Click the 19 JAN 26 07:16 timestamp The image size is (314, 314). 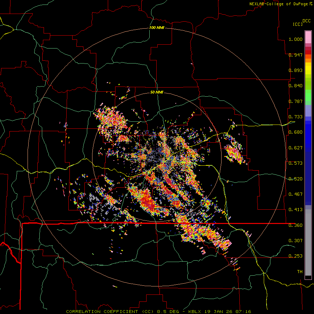(x=228, y=312)
